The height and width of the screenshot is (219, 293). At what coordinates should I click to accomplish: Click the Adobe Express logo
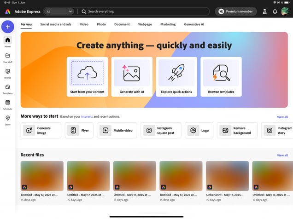[x=22, y=12]
